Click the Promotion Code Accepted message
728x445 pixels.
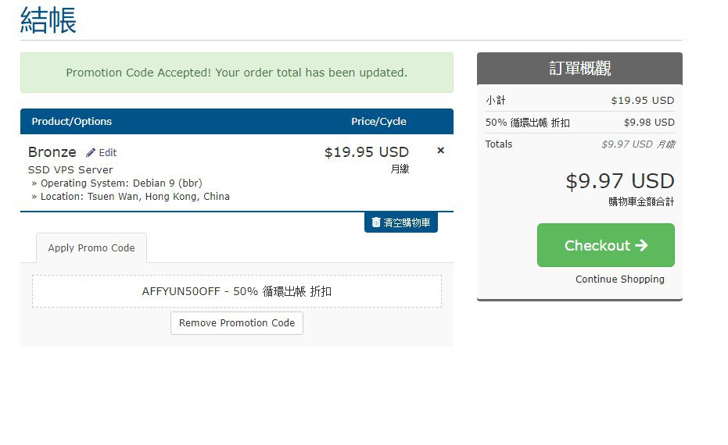tap(236, 73)
